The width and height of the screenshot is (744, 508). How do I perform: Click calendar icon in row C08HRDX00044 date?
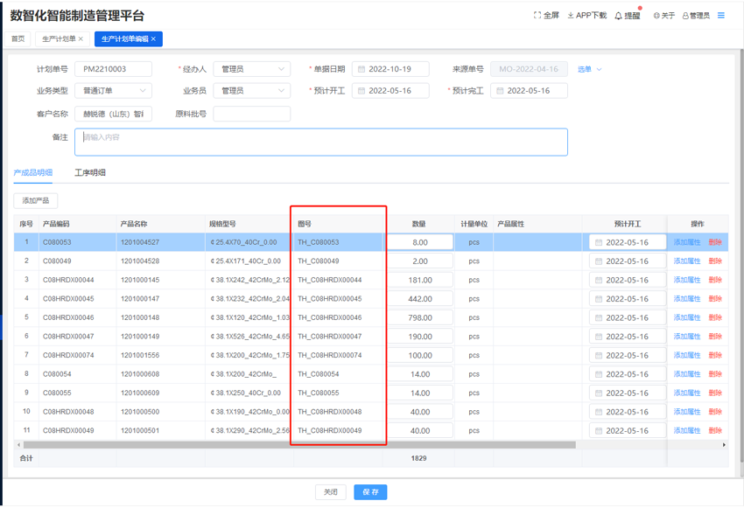pyautogui.click(x=599, y=281)
